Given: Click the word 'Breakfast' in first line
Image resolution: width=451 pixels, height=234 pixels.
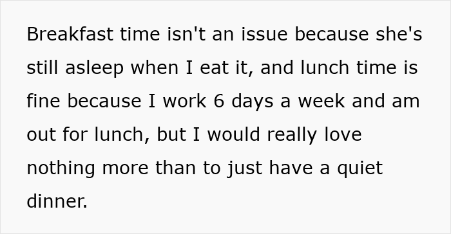Looking at the screenshot, I should [70, 34].
